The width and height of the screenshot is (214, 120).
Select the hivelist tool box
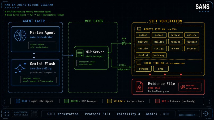click(x=143, y=55)
